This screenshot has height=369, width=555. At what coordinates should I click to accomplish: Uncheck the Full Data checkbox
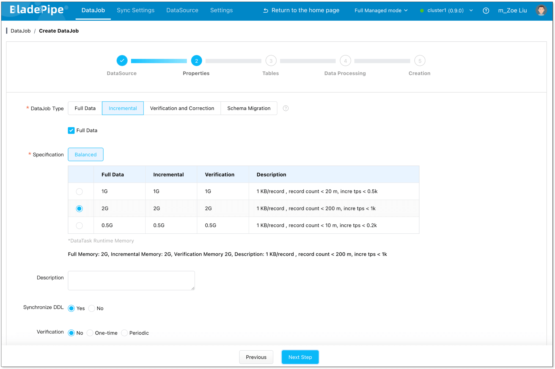click(71, 130)
